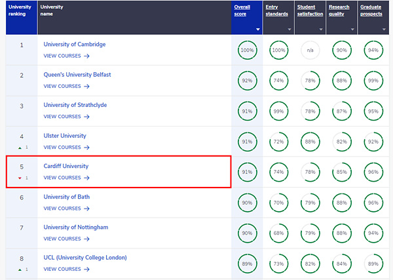This screenshot has height=280, width=393.
Task: Open the University of Nottingham link
Action: (76, 228)
